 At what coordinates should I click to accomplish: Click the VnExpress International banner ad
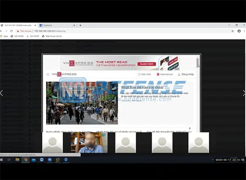tap(120, 63)
